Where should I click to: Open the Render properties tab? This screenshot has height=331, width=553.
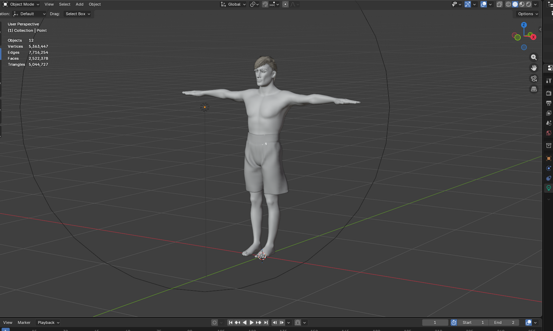[549, 93]
